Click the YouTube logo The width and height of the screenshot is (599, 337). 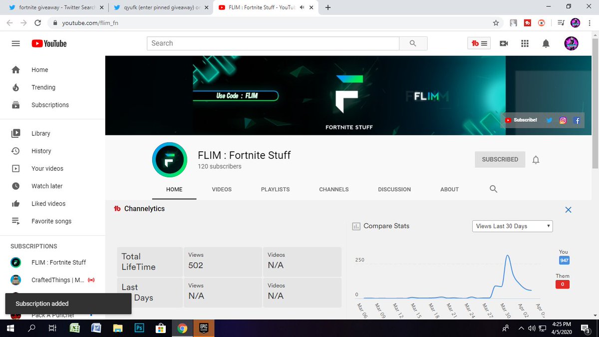coord(49,43)
